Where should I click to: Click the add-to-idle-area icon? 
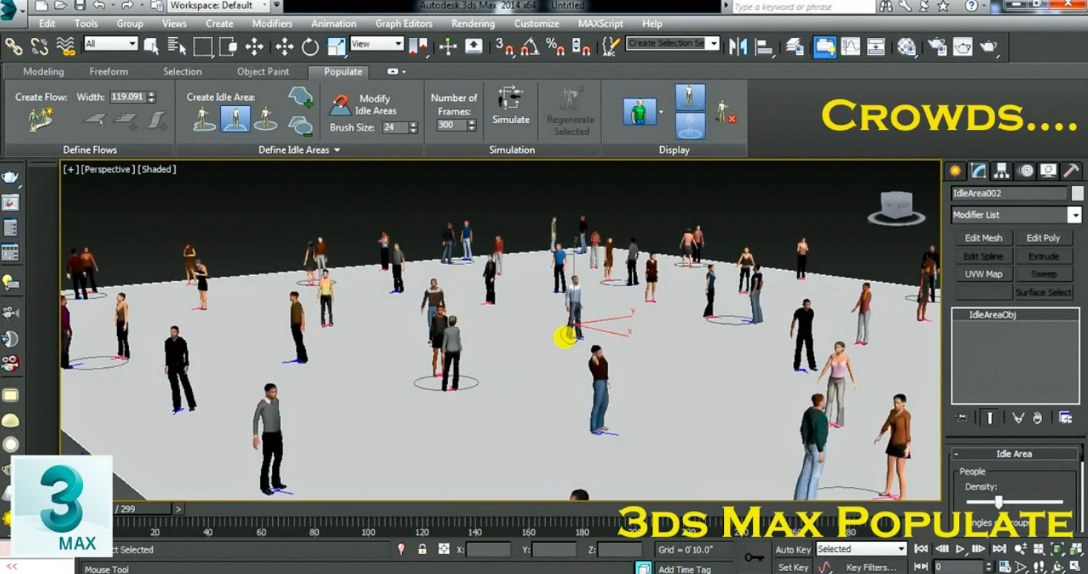point(300,97)
